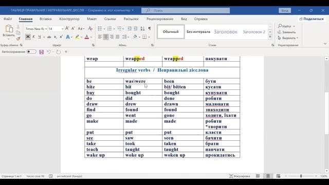Toggle numbered list formatting

pyautogui.click(x=109, y=29)
